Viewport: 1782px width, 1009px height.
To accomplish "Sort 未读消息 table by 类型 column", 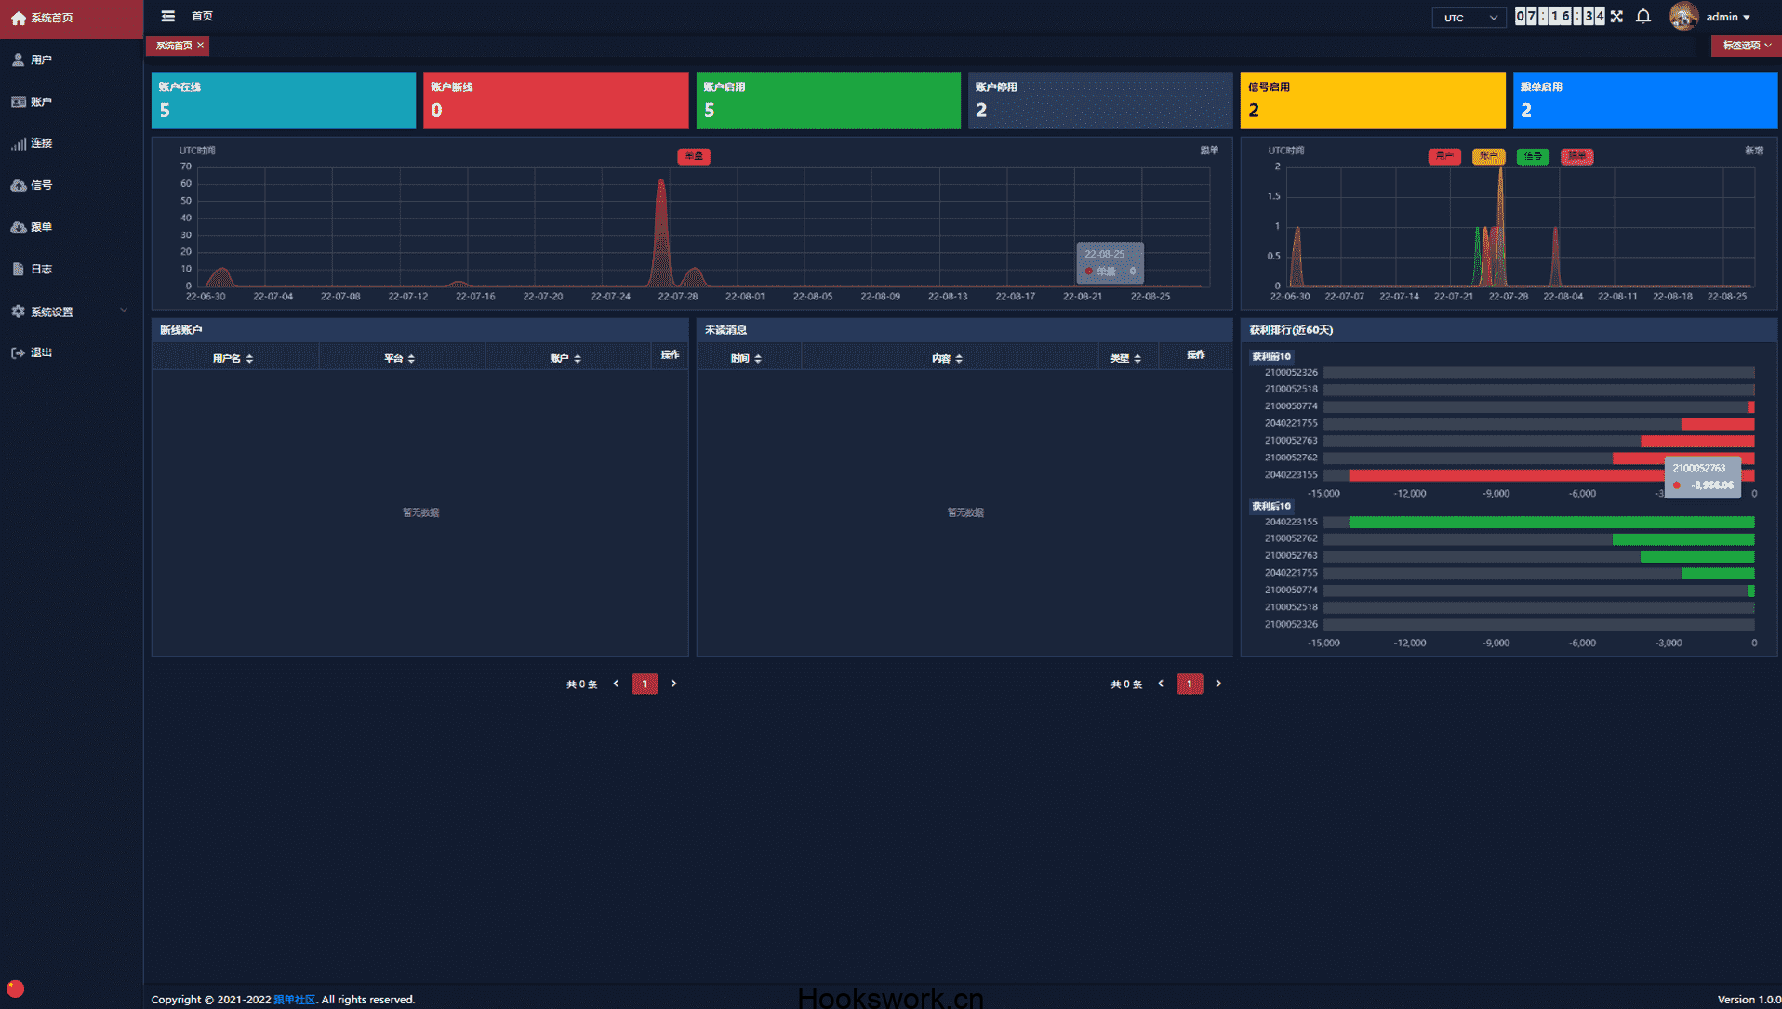I will (1137, 359).
